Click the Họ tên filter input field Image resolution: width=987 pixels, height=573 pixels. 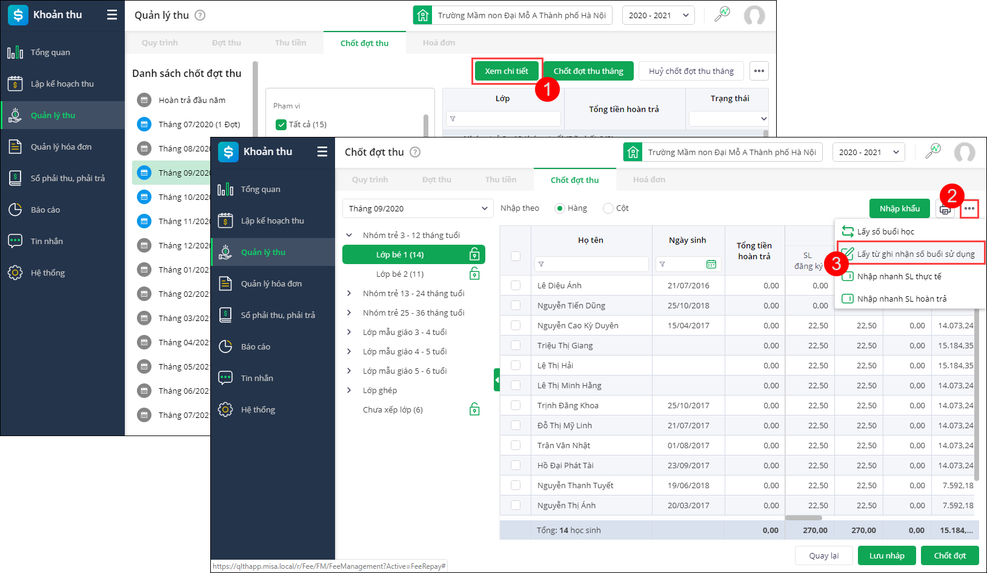[x=591, y=264]
